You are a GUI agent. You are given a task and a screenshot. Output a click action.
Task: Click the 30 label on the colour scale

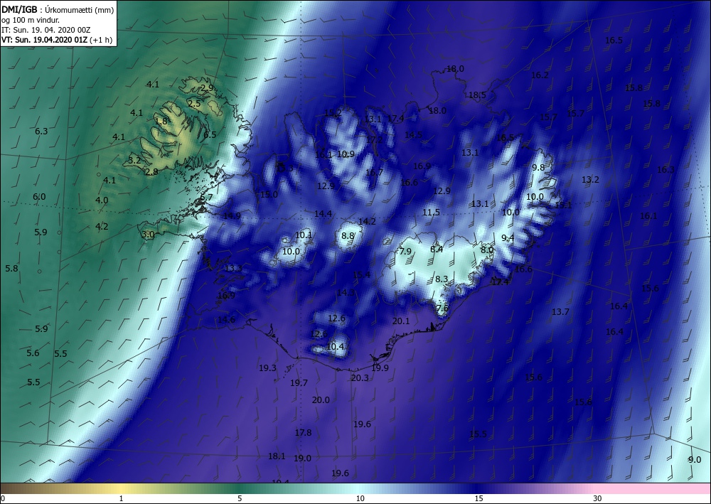point(598,498)
